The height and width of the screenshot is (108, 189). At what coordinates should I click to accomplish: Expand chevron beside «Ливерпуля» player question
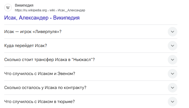click(173, 32)
